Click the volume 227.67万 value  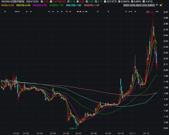[112, 2]
